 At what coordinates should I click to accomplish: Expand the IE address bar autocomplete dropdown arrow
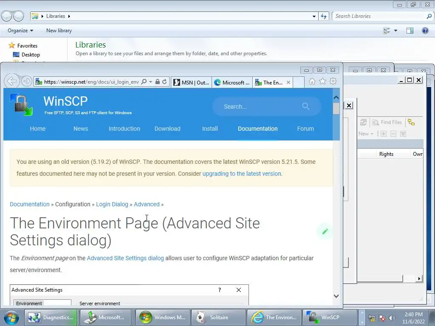[x=151, y=82]
